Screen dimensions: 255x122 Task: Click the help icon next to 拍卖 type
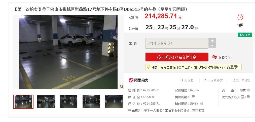point(248,90)
